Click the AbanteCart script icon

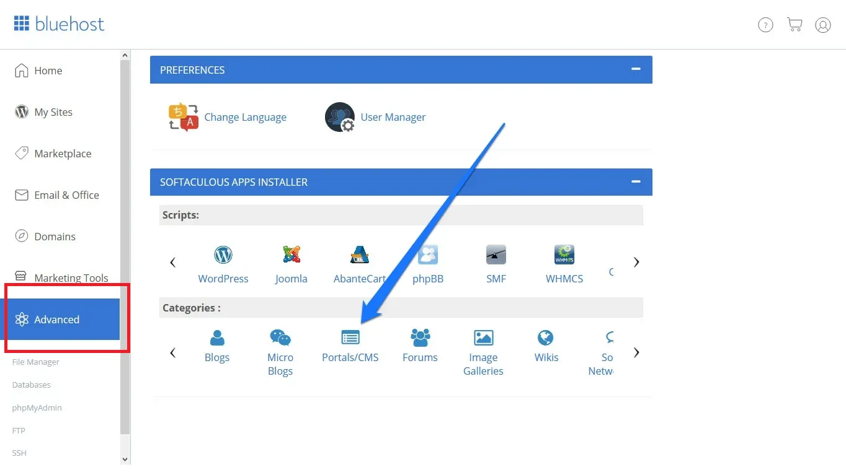(x=360, y=255)
